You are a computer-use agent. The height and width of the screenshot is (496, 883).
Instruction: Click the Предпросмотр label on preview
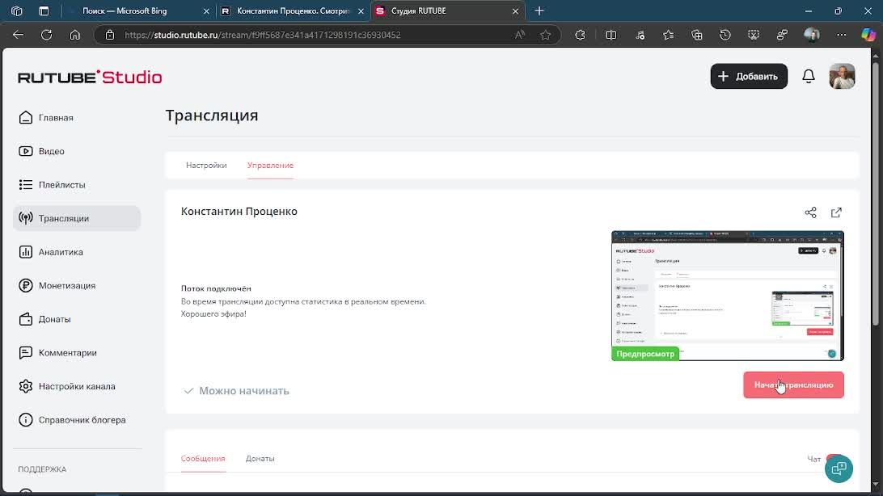[645, 354]
